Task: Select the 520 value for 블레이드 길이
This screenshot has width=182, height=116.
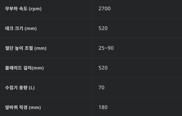Action: pyautogui.click(x=103, y=68)
